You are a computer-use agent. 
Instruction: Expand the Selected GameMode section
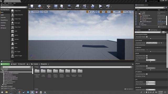click(x=135, y=45)
